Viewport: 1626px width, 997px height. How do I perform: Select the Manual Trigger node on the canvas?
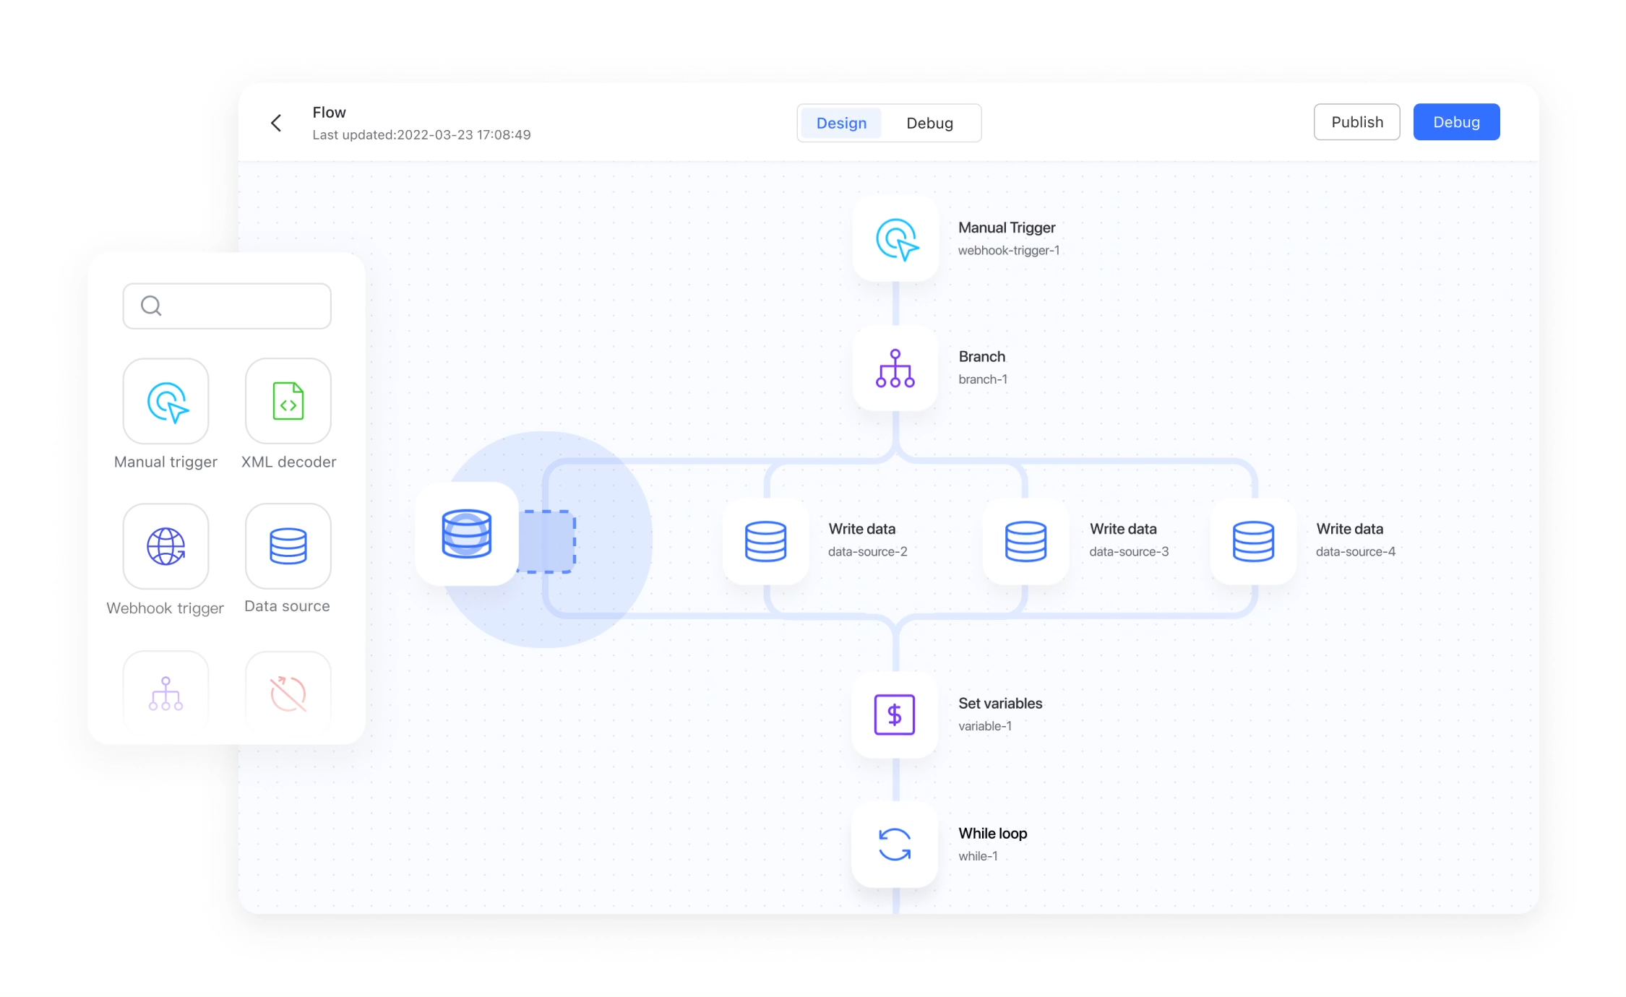(x=895, y=239)
